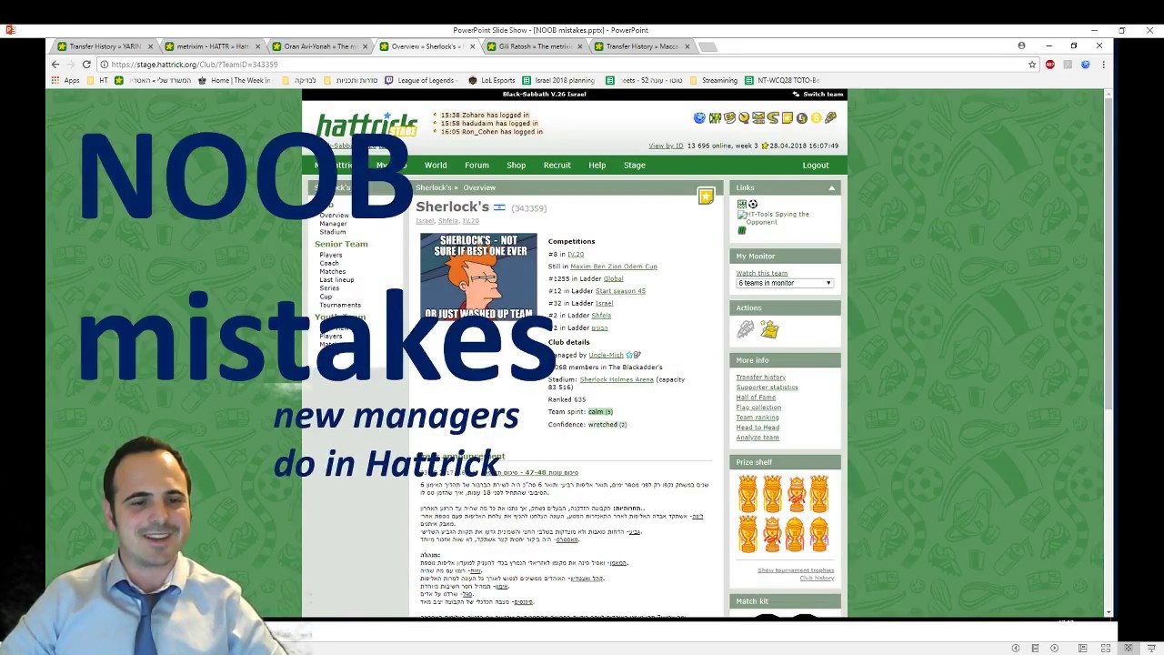Go back in browser history
This screenshot has height=655, width=1164.
point(55,65)
